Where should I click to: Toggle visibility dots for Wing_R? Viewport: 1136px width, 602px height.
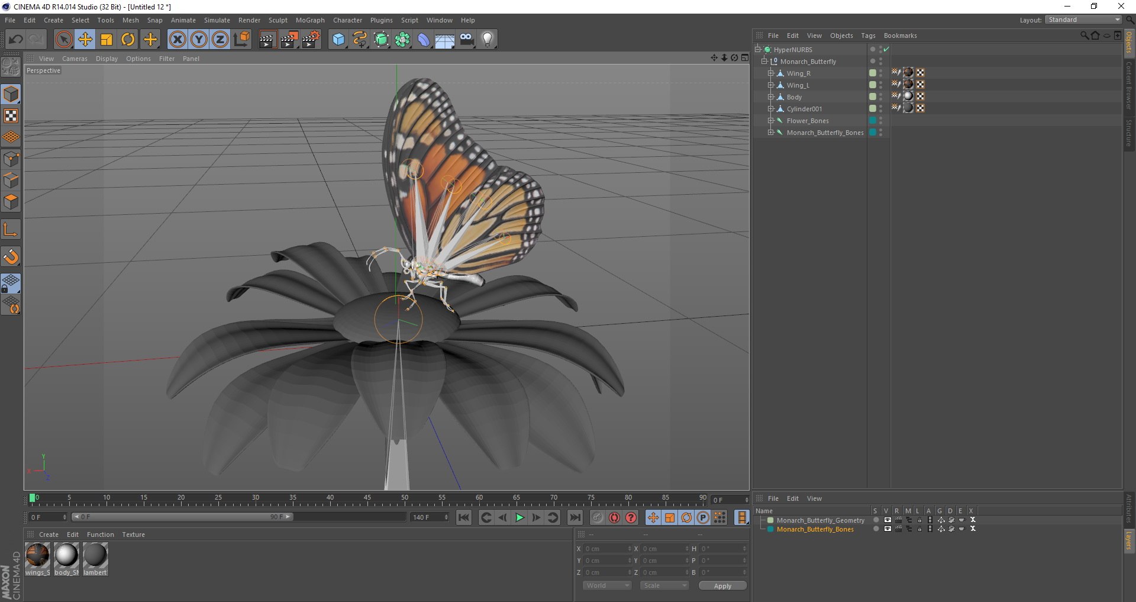click(x=880, y=73)
